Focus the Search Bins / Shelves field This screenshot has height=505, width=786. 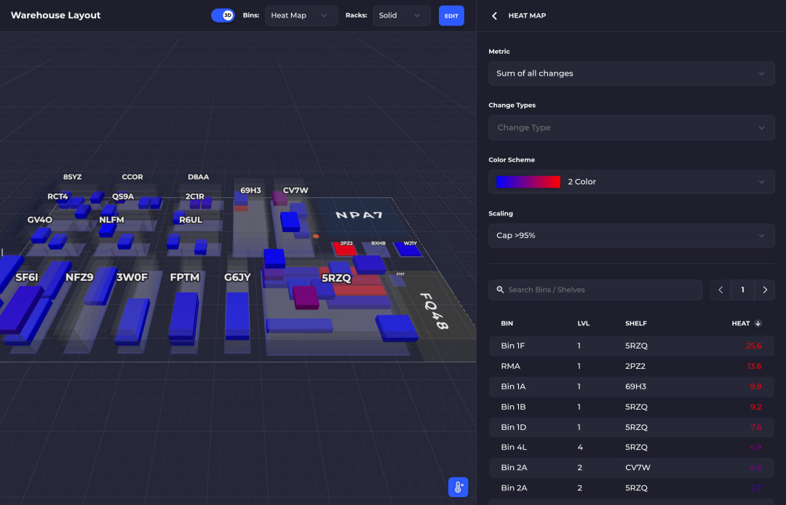pyautogui.click(x=595, y=290)
